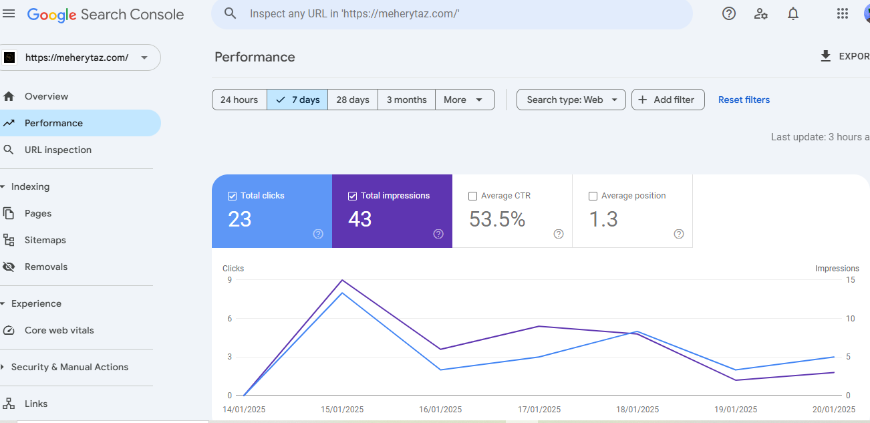The height and width of the screenshot is (423, 870).
Task: Click the 20/01/2025 date label
Action: [833, 410]
